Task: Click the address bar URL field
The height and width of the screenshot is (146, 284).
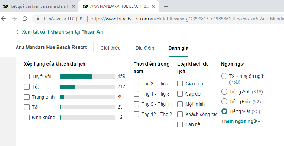Action: click(x=187, y=19)
